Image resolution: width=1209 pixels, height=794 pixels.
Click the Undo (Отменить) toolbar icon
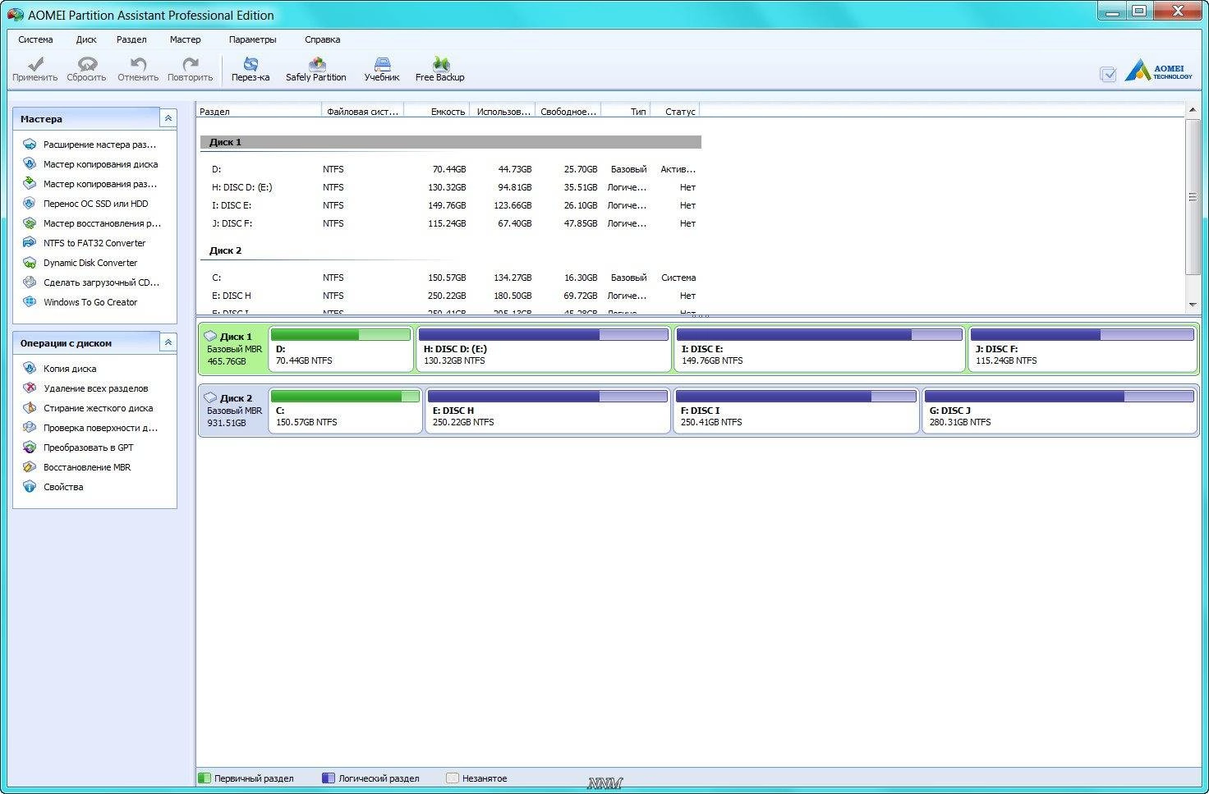coord(138,64)
